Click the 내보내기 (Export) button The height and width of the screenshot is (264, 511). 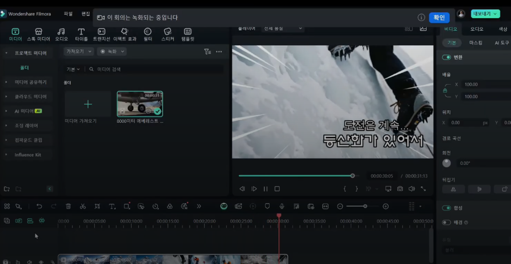coord(485,14)
